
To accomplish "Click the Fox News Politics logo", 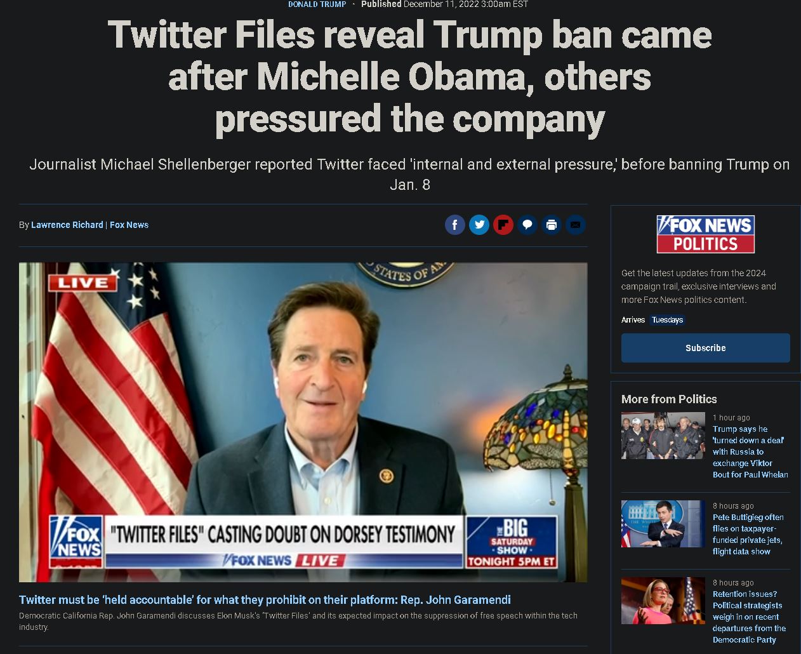I will click(705, 234).
